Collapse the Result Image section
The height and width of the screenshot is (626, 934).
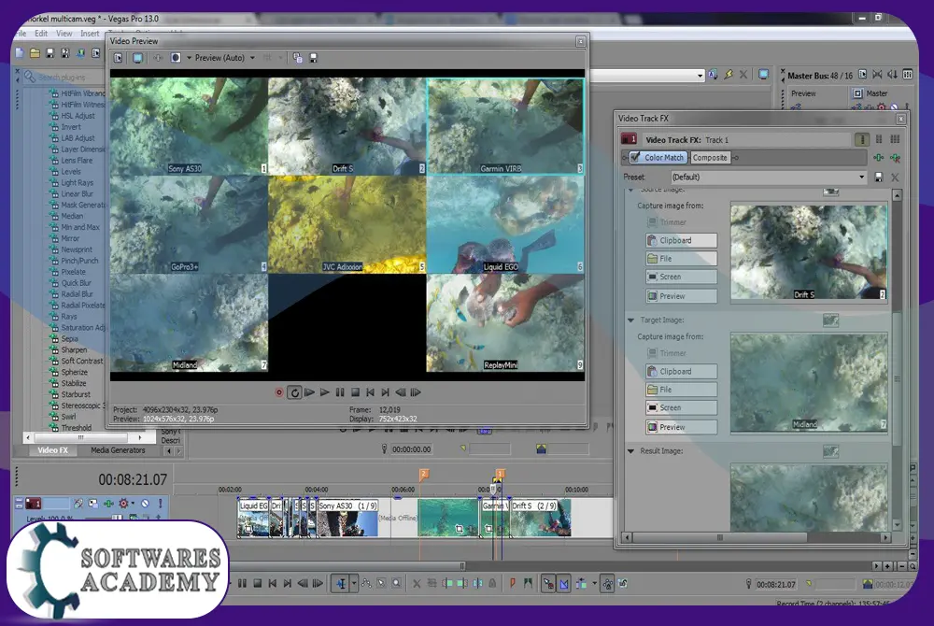point(630,451)
